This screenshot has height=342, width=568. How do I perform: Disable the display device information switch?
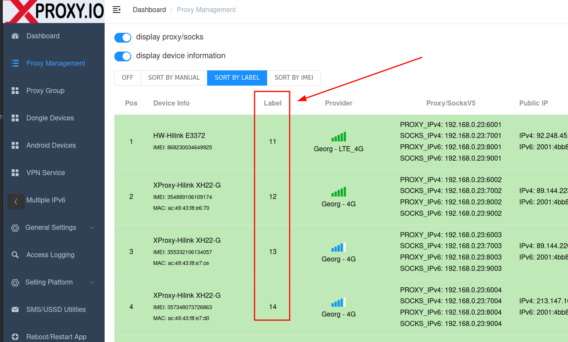(x=123, y=56)
